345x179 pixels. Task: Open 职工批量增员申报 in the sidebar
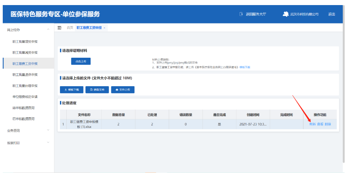point(25,41)
